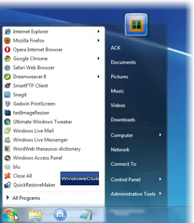194x223 pixels.
Task: Launch Safari Web Browser label
Action: (34, 67)
